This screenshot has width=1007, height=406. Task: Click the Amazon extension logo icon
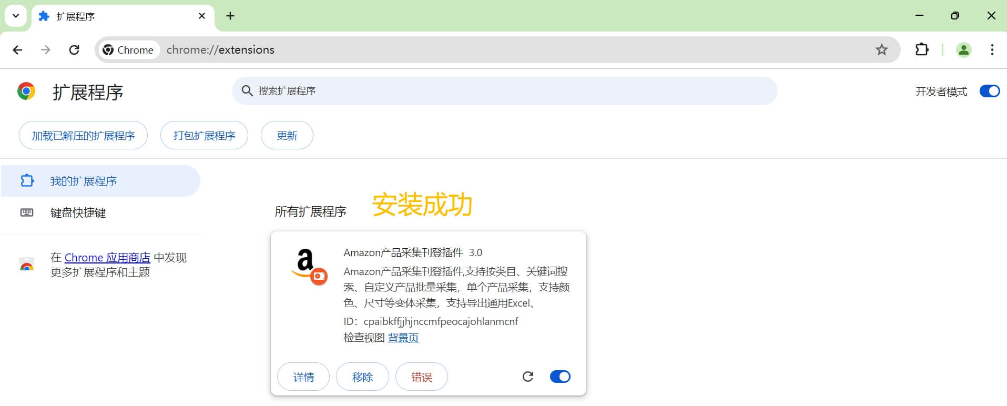(309, 267)
